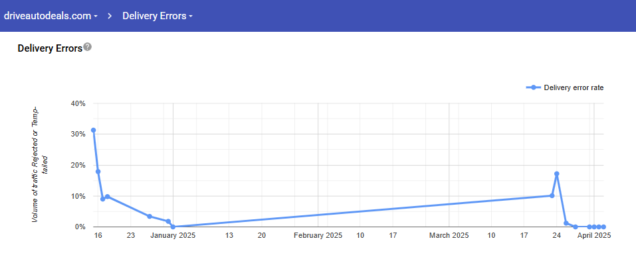This screenshot has height=265, width=636.
Task: Click the January 2025 axis label
Action: [173, 235]
